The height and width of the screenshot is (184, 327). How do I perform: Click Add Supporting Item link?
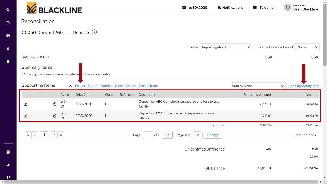(304, 86)
